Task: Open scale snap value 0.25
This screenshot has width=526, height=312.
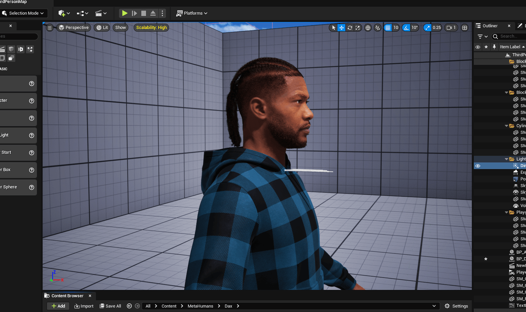Action: 437,28
